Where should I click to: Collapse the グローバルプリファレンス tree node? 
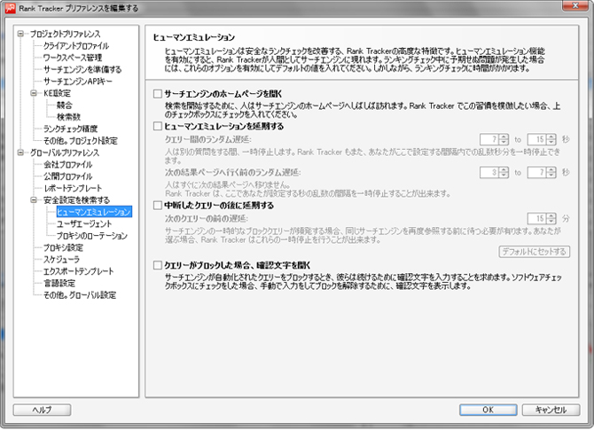(x=20, y=152)
